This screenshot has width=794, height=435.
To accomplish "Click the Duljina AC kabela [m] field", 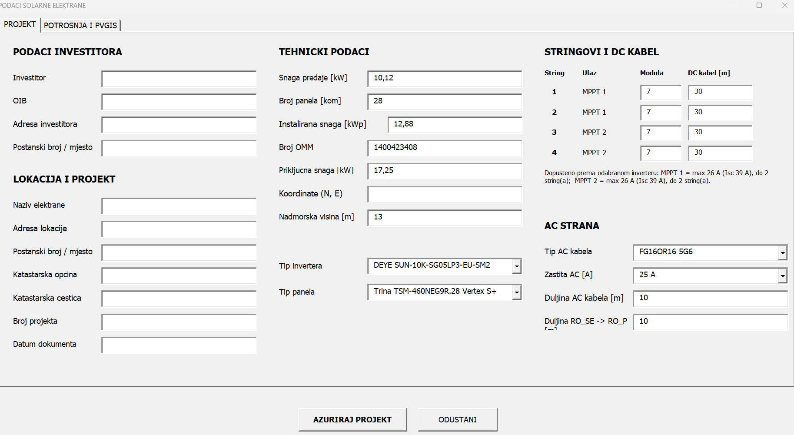I will point(710,299).
